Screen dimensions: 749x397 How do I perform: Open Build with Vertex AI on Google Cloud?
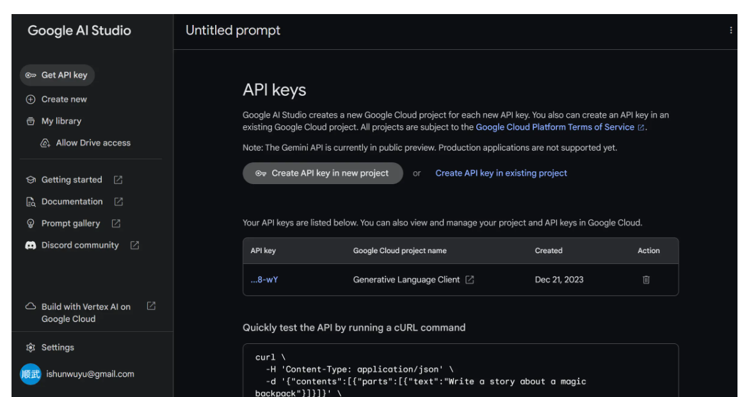(x=86, y=313)
